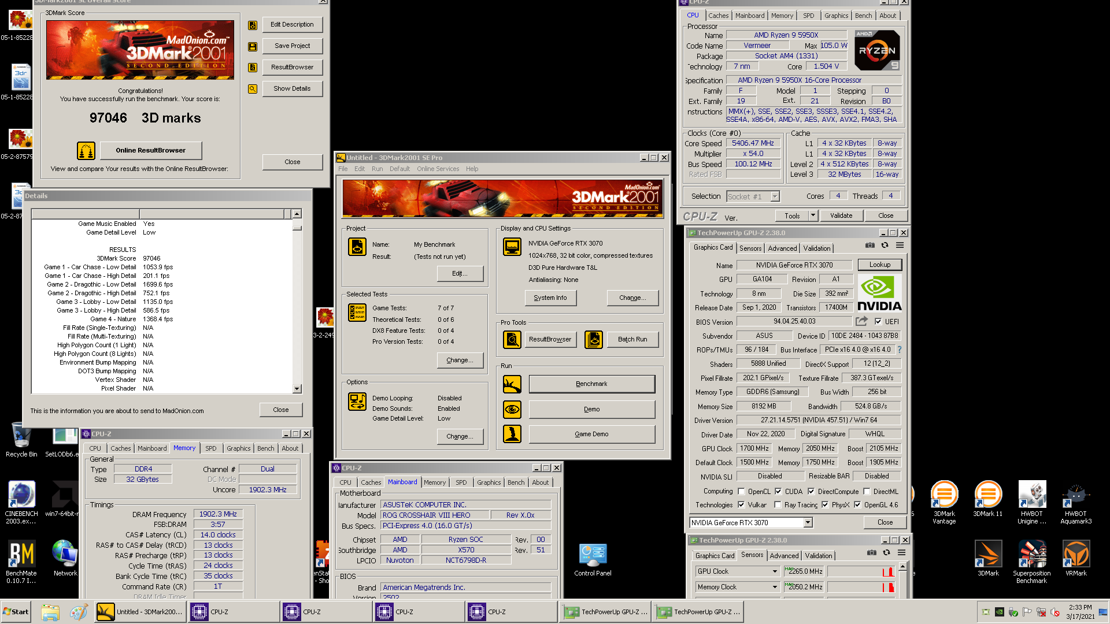Toggle the DirectML checkbox
The image size is (1110, 624).
click(867, 492)
